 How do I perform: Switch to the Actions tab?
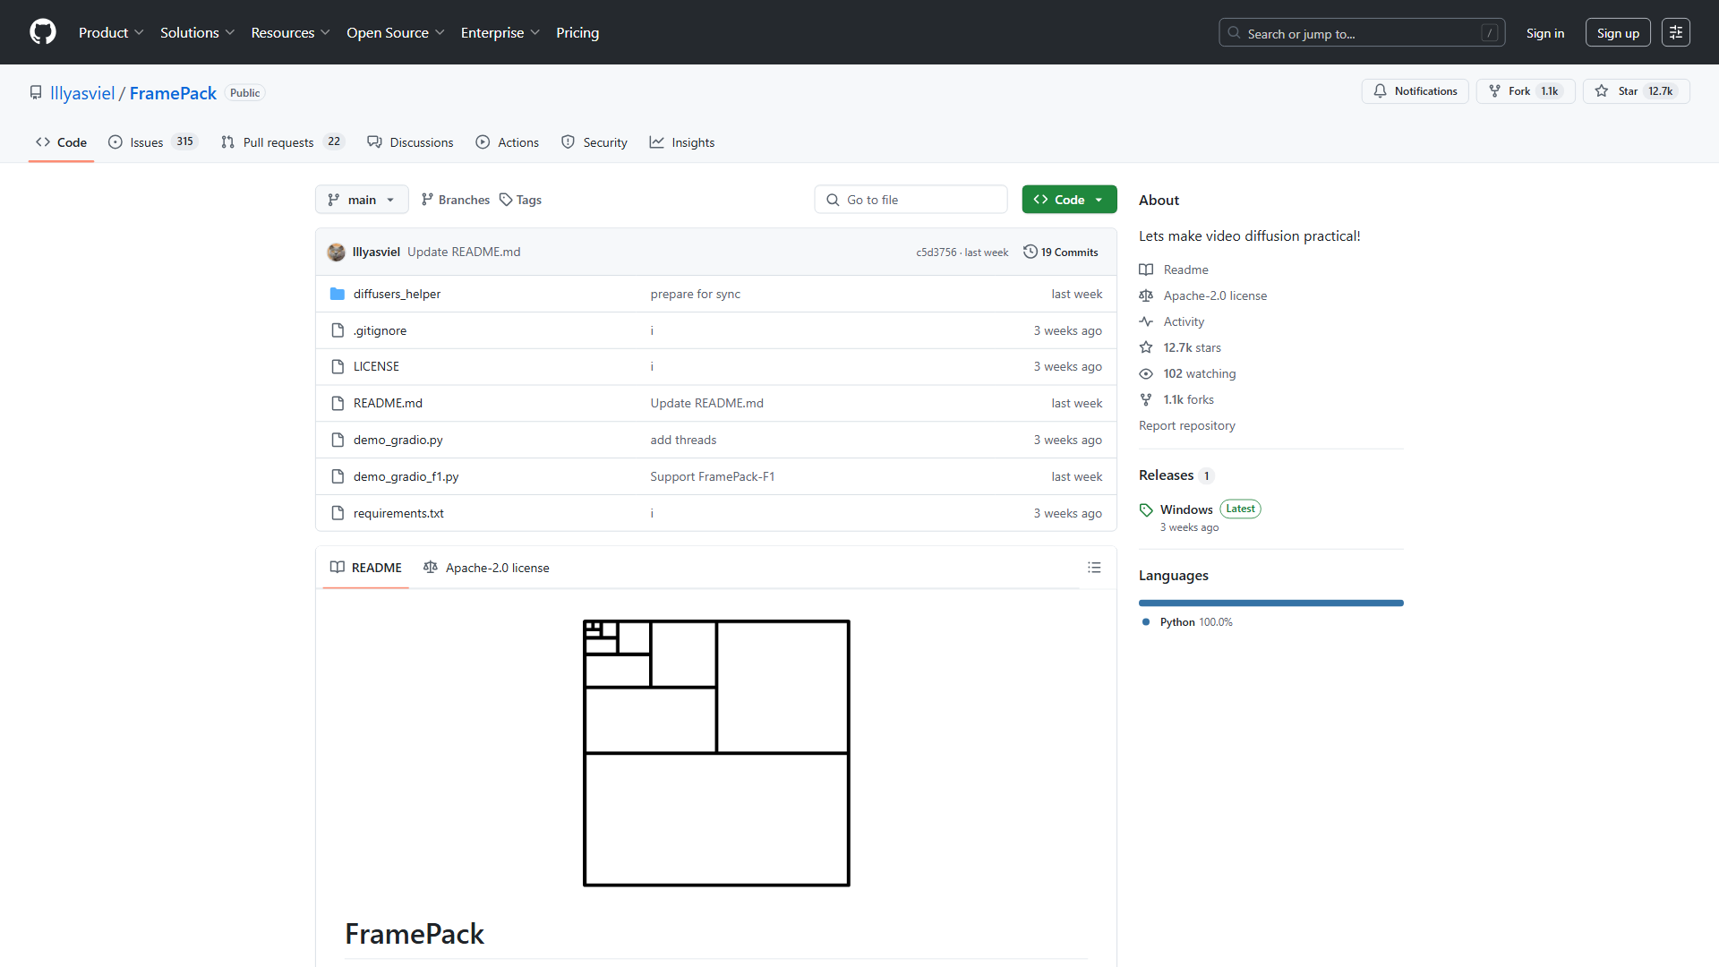(x=508, y=142)
